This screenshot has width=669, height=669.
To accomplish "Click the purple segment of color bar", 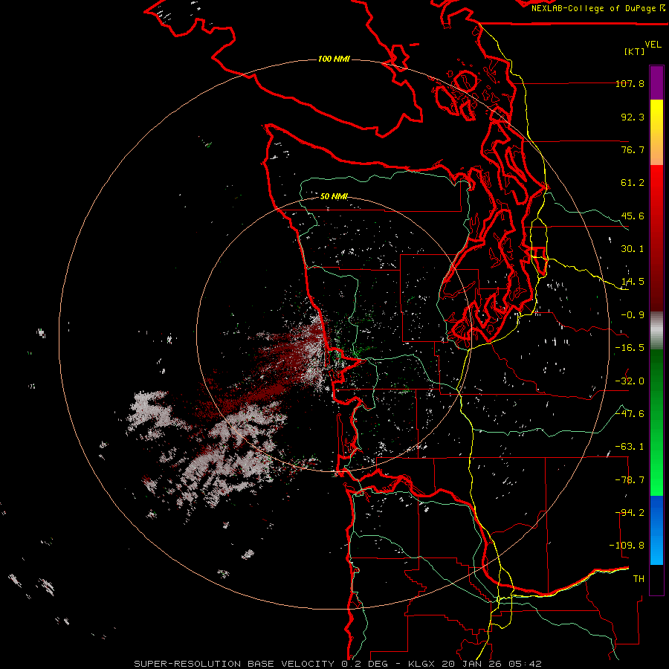I will click(x=656, y=83).
